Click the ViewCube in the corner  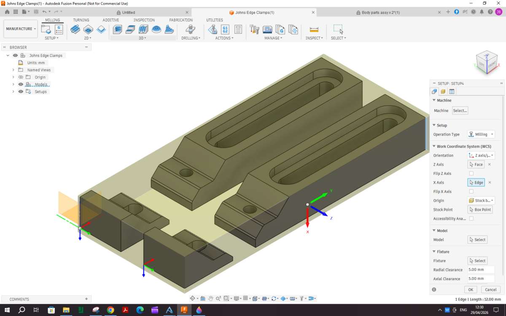487,61
